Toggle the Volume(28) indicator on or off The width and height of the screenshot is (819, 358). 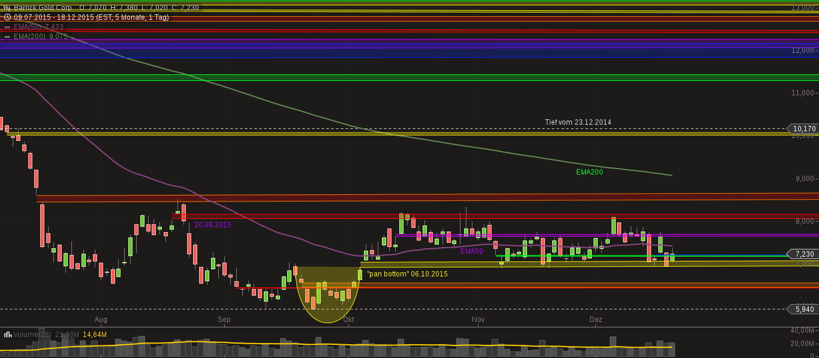click(33, 333)
